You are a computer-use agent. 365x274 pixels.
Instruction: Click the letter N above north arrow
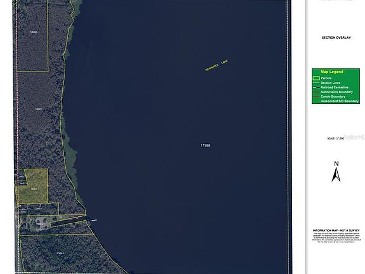tap(336, 164)
